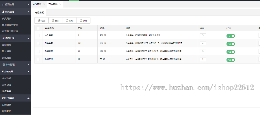260x115 pixels.
Task: Select the checkbox for 包季套餐 row
Action: pyautogui.click(x=38, y=51)
